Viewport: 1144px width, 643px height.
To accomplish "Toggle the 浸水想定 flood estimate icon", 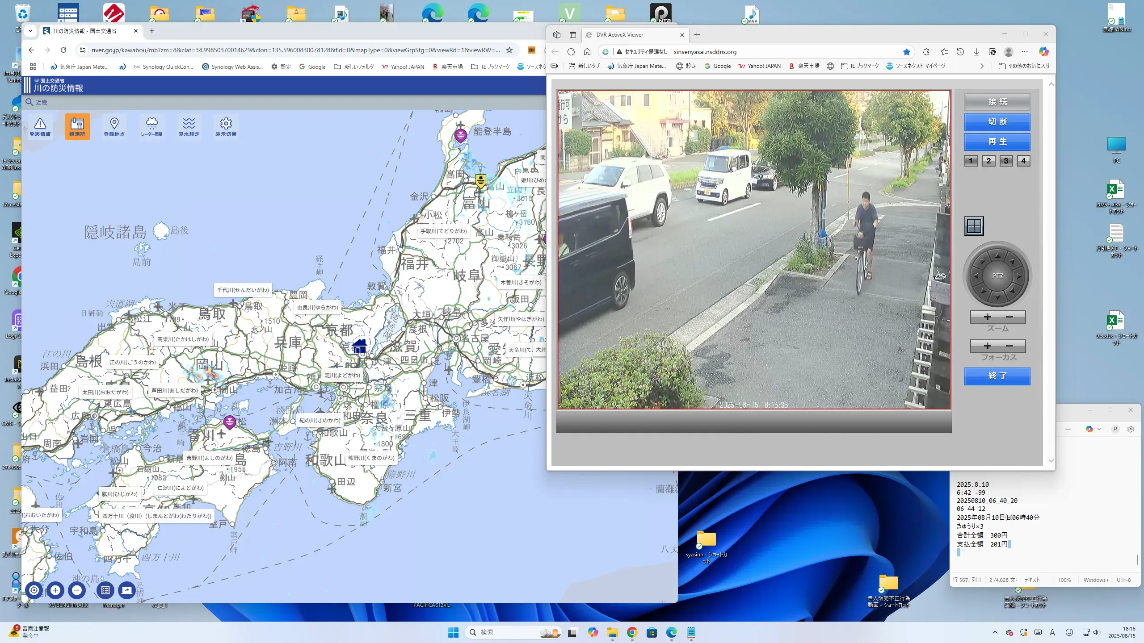I will pos(189,126).
